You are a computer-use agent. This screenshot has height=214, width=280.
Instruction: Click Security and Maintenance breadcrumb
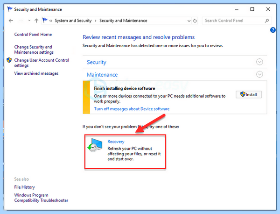point(123,21)
